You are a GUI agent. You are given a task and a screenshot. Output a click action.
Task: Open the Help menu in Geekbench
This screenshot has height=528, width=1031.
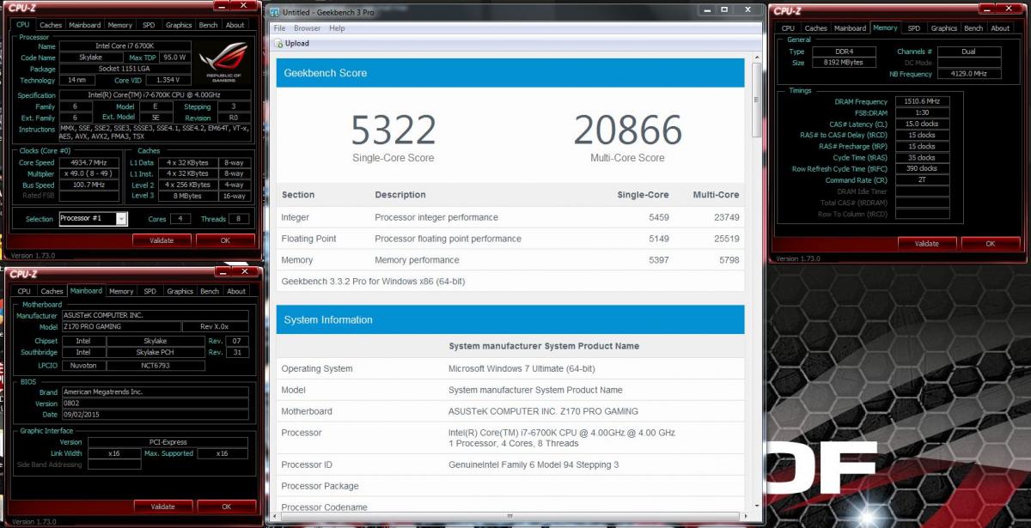(337, 28)
